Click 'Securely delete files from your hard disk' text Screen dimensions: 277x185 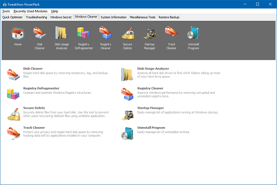66,114
